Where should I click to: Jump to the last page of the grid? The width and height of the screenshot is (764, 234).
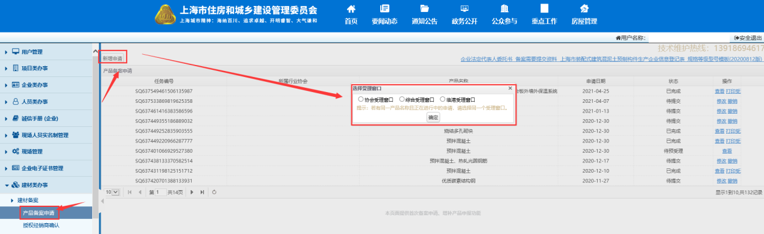tap(202, 192)
